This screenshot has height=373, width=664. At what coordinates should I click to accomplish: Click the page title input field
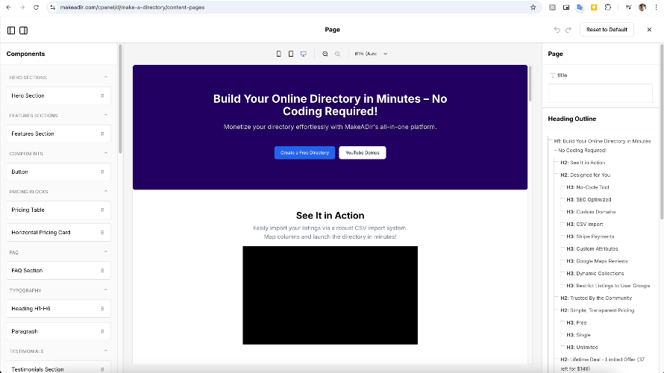click(x=600, y=93)
